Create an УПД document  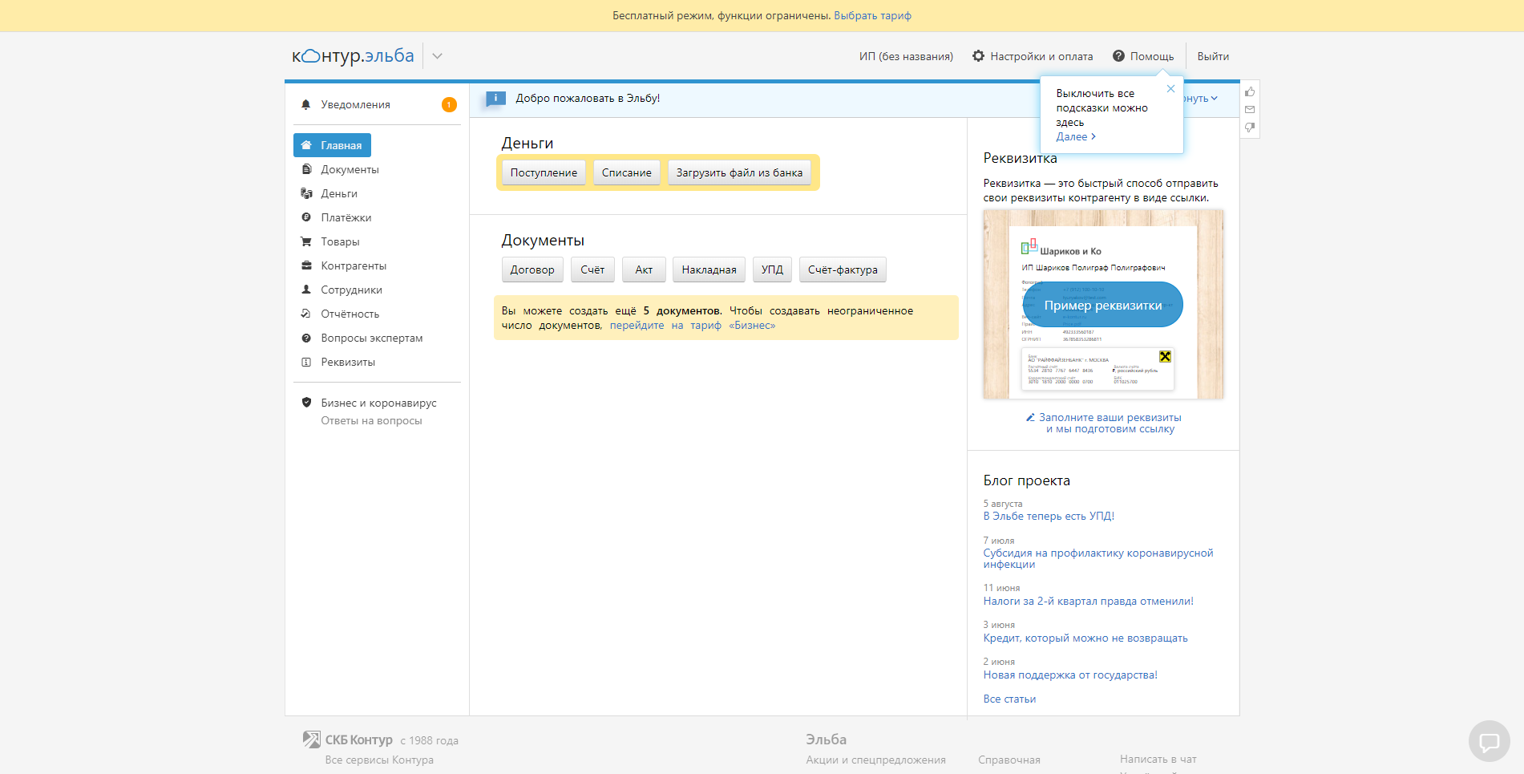pyautogui.click(x=772, y=269)
